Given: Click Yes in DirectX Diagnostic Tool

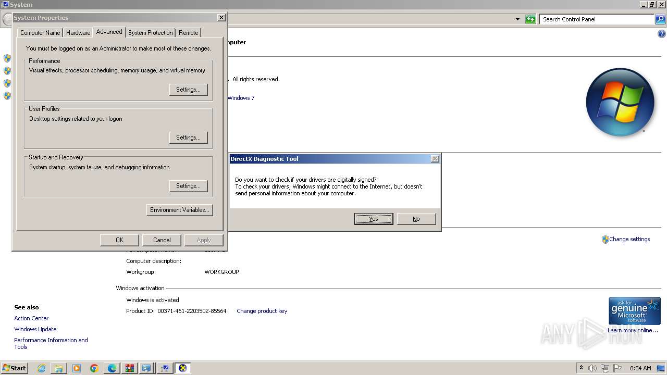Looking at the screenshot, I should [374, 219].
